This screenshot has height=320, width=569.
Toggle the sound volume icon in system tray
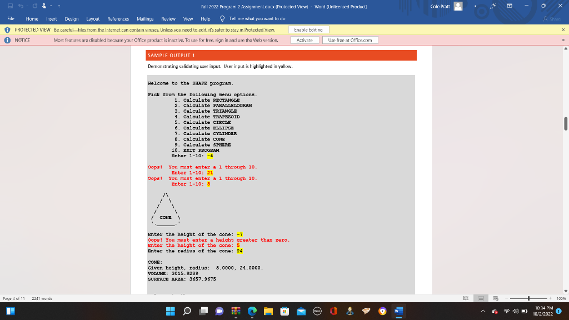click(x=516, y=311)
